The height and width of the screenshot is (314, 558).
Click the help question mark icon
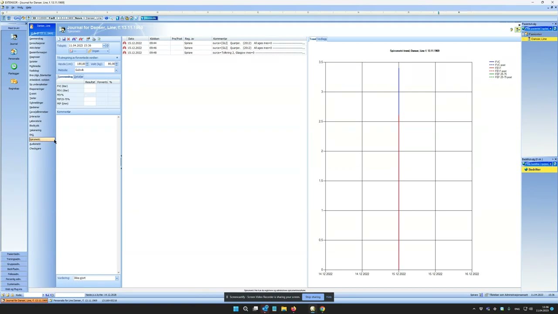[511, 30]
